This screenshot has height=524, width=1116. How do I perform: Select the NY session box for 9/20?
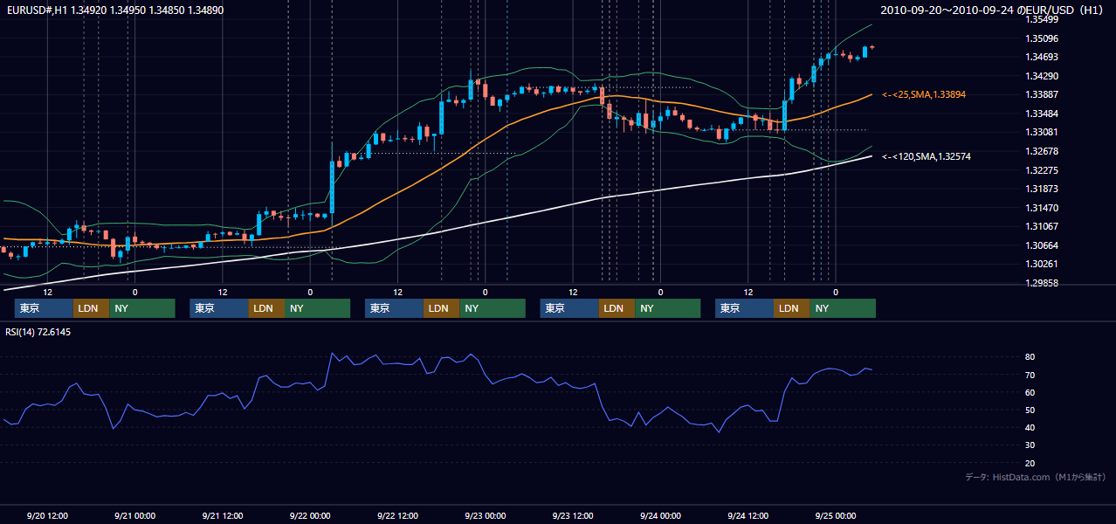142,308
